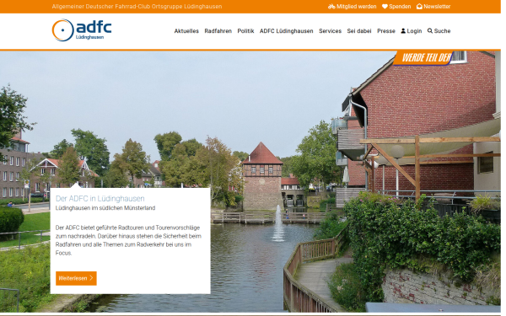The height and width of the screenshot is (316, 506).
Task: Click the 'Der ADFC in Lüdinghausen' heading
Action: [100, 199]
